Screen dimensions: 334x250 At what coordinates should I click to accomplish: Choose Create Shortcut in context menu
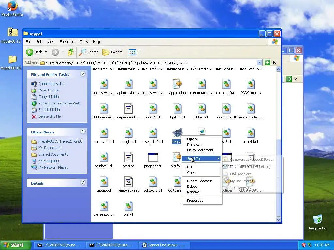click(x=201, y=181)
